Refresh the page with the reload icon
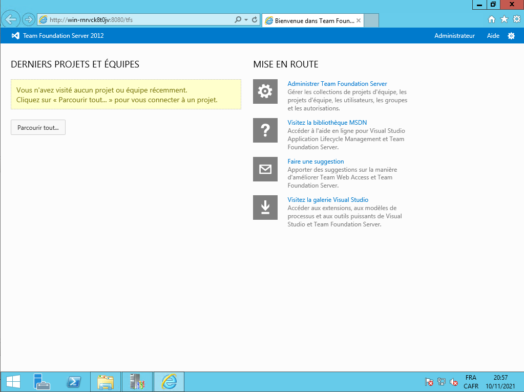 [255, 20]
